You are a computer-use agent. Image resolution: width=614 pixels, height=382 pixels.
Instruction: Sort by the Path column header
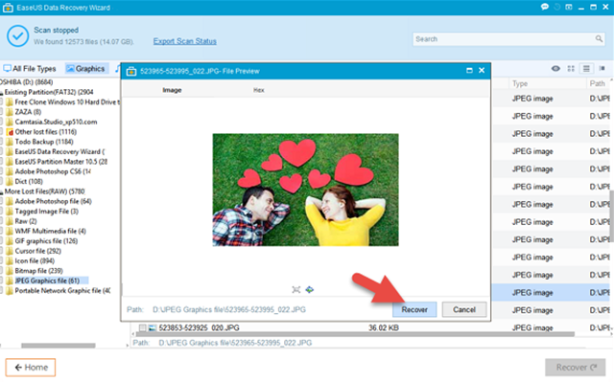click(x=597, y=83)
